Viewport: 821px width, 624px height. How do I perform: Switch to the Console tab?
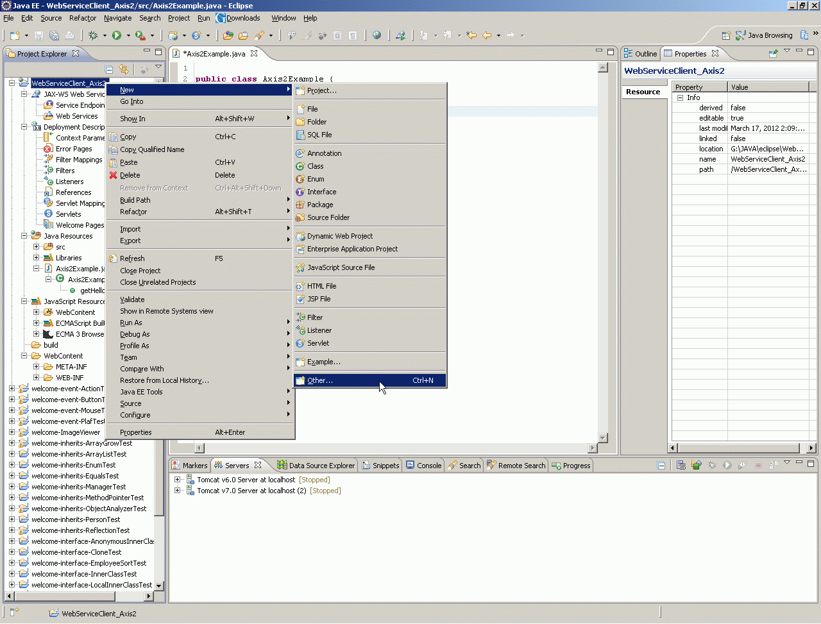(423, 466)
